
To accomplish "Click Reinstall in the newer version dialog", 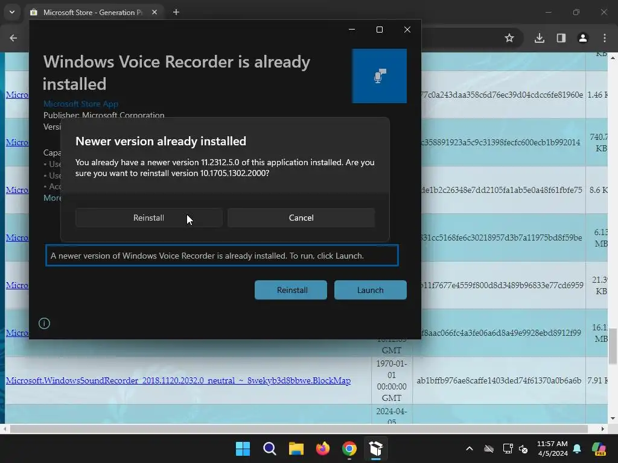I will (148, 218).
